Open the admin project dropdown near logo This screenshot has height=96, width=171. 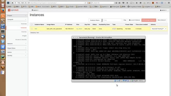click(35, 10)
